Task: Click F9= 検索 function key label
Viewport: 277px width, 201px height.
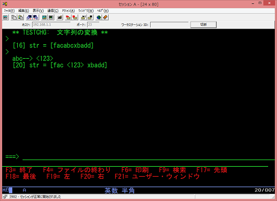Action: click(x=172, y=170)
